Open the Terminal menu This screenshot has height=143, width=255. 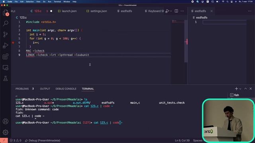point(57,2)
